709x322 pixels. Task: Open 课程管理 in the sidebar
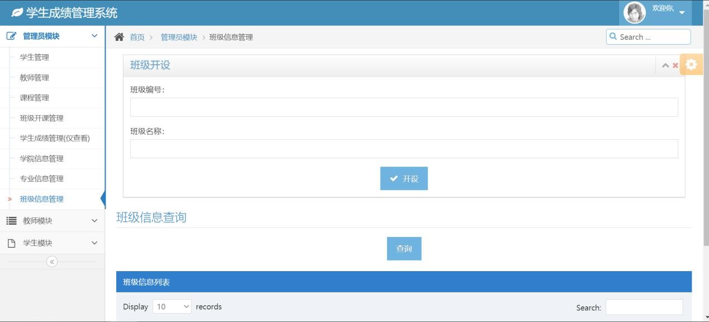35,98
